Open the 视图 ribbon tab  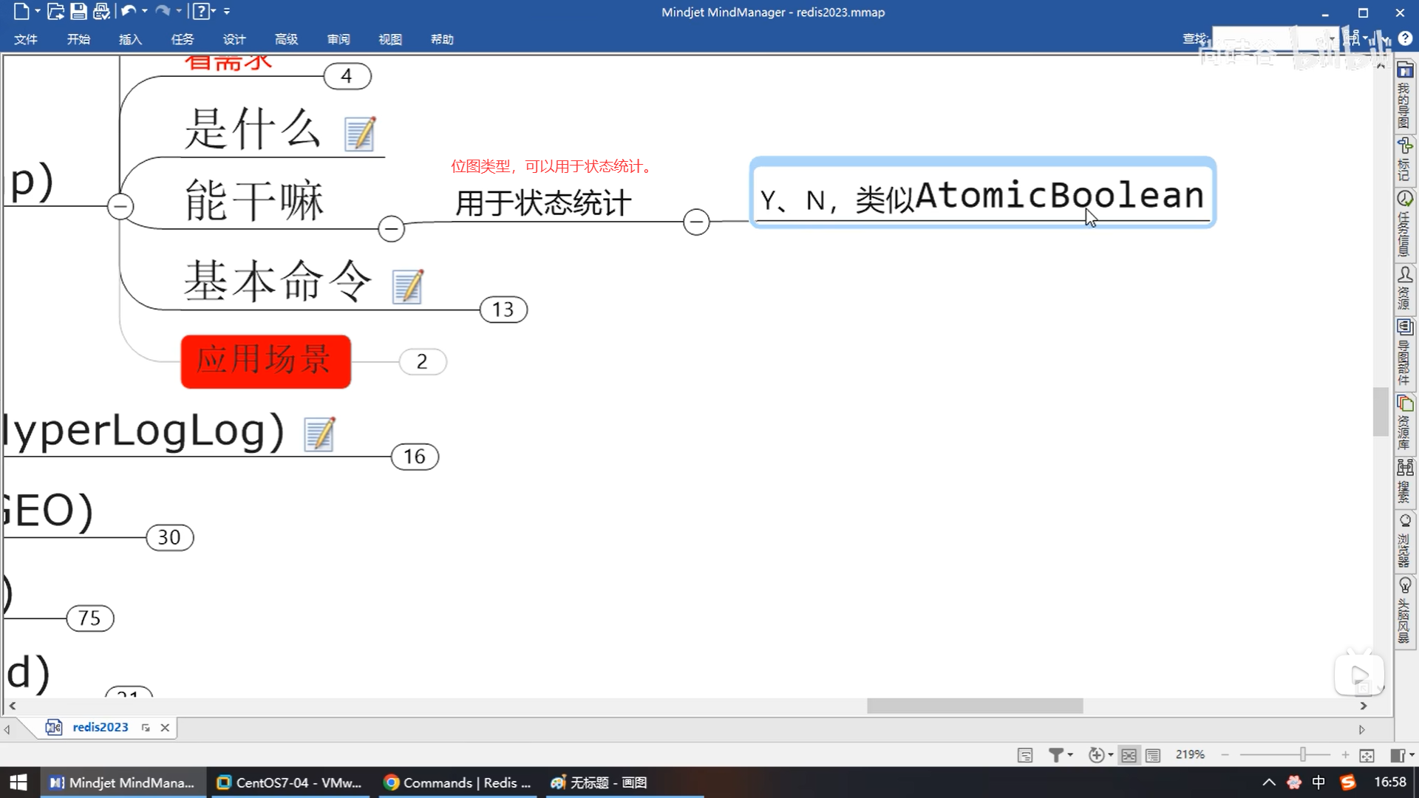[x=389, y=39]
